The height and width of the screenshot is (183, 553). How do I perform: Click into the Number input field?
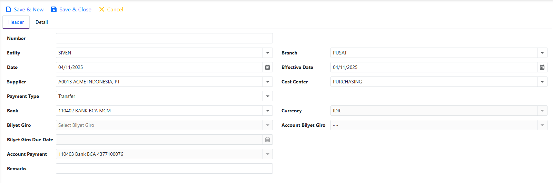tap(164, 38)
